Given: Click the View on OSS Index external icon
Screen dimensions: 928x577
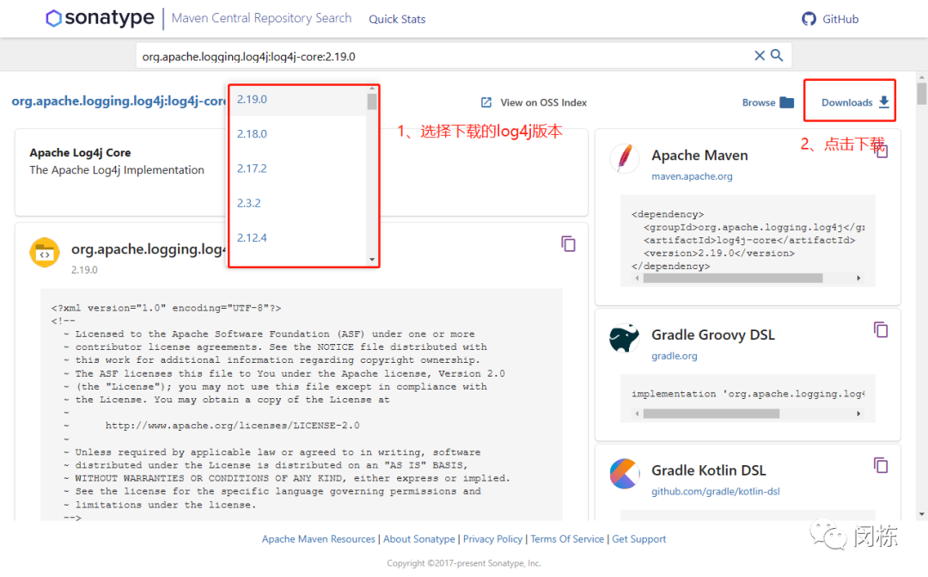Looking at the screenshot, I should point(486,102).
